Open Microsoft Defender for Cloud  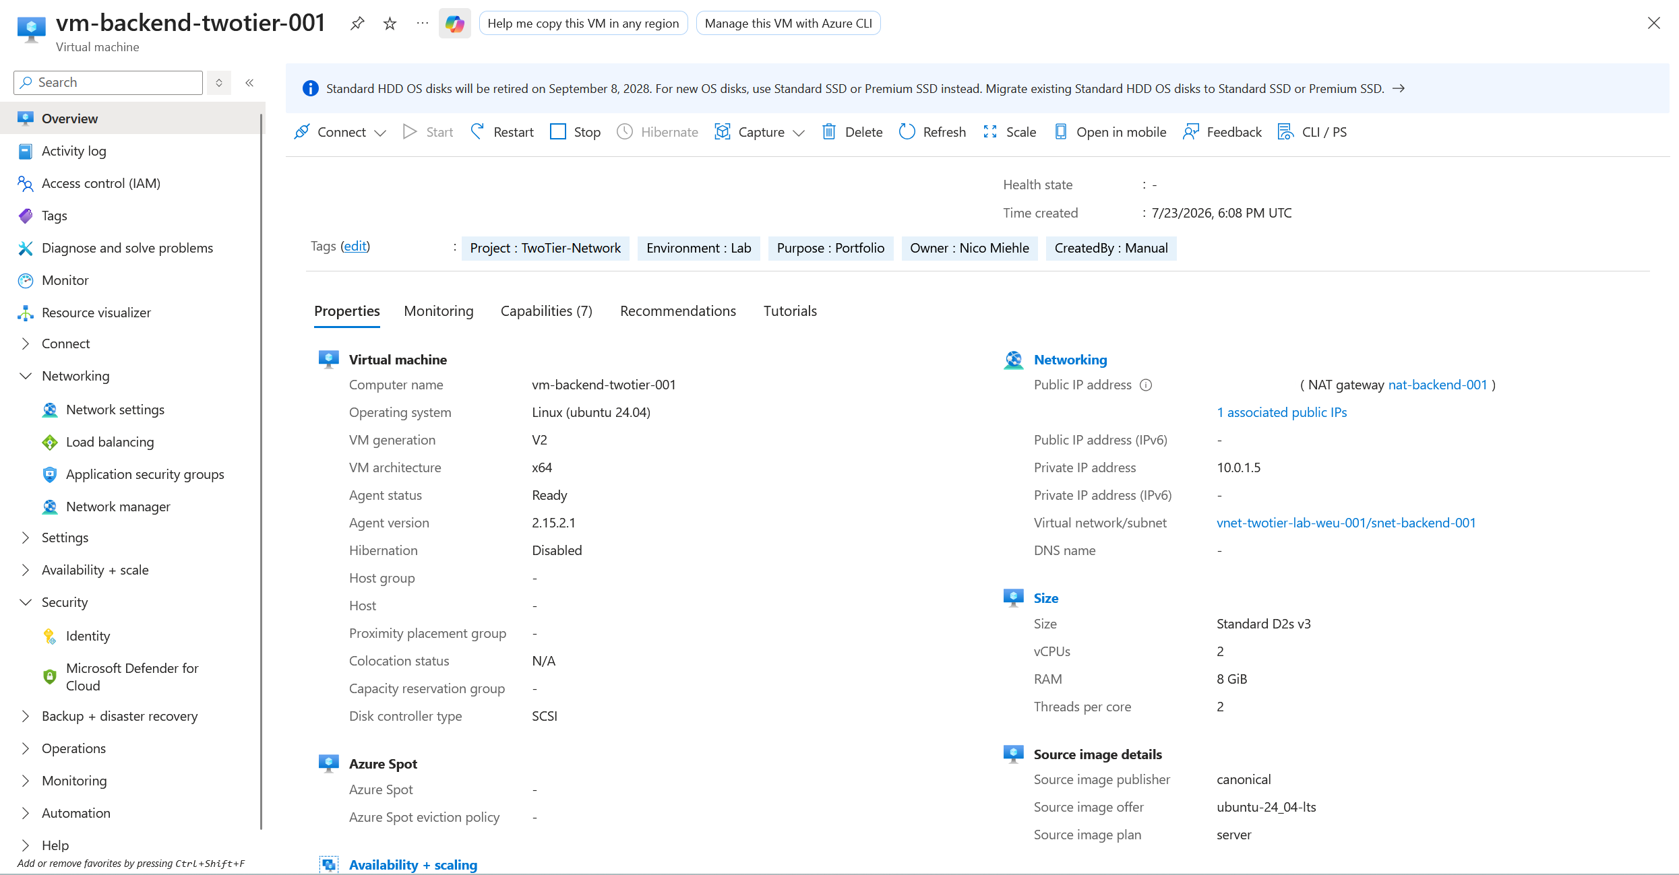(131, 677)
